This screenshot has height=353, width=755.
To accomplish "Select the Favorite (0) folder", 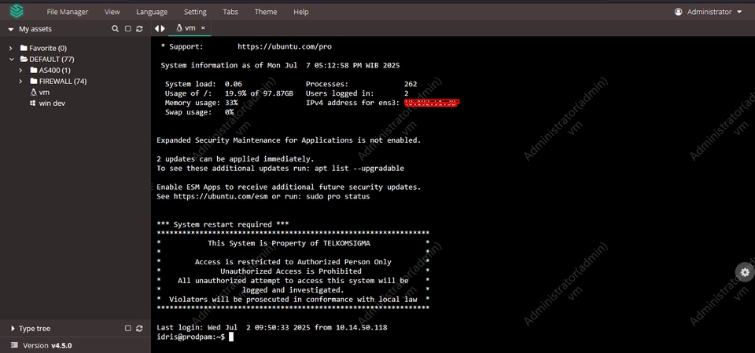I will pos(48,48).
